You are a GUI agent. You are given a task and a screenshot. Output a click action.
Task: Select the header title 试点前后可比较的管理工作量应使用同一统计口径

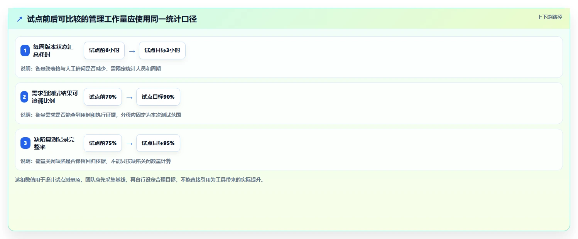click(x=112, y=19)
